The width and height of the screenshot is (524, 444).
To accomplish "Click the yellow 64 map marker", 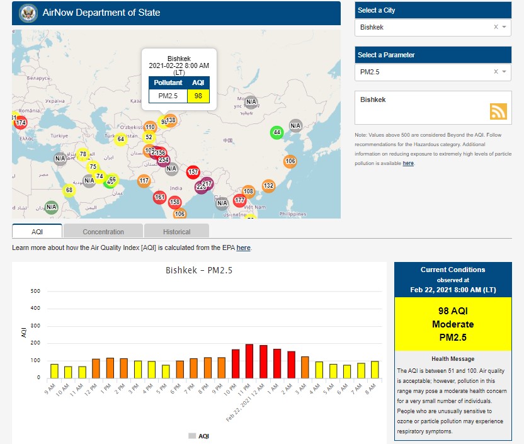I will tap(120, 139).
